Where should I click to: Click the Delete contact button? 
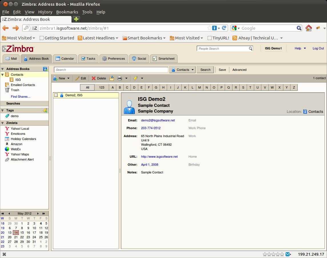tap(99, 78)
